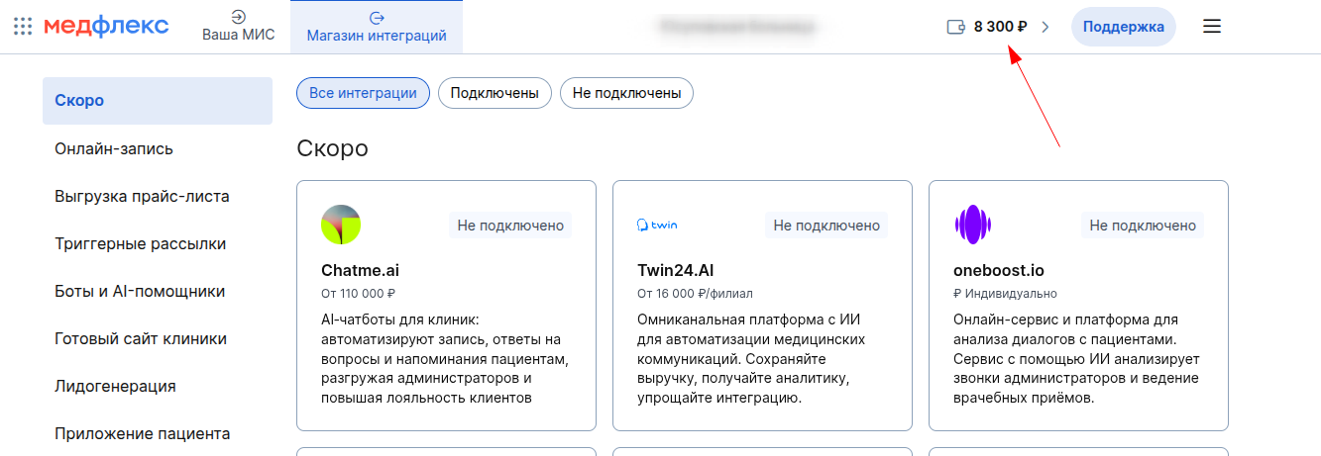Switch to the Ваша МИС tab
Image resolution: width=1321 pixels, height=456 pixels.
(x=238, y=27)
